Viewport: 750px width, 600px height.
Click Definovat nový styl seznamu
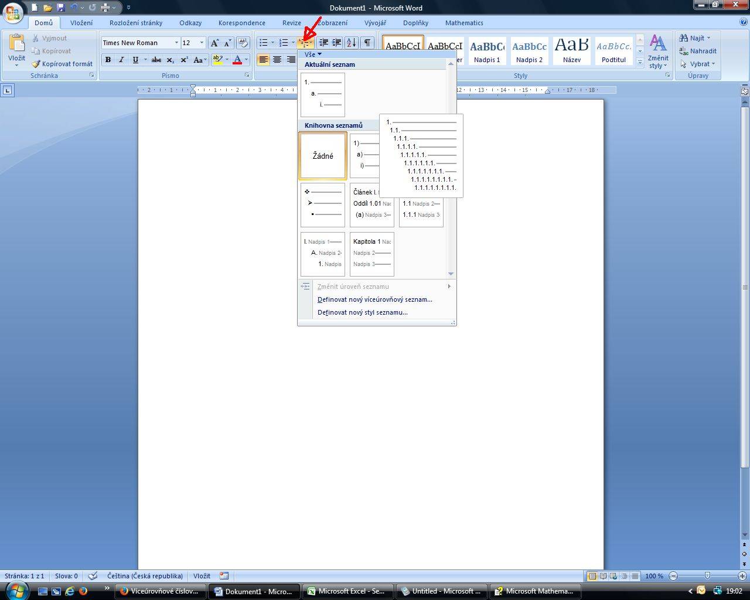click(x=363, y=312)
